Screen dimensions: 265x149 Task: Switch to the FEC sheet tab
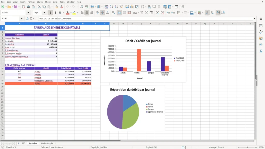(23, 143)
